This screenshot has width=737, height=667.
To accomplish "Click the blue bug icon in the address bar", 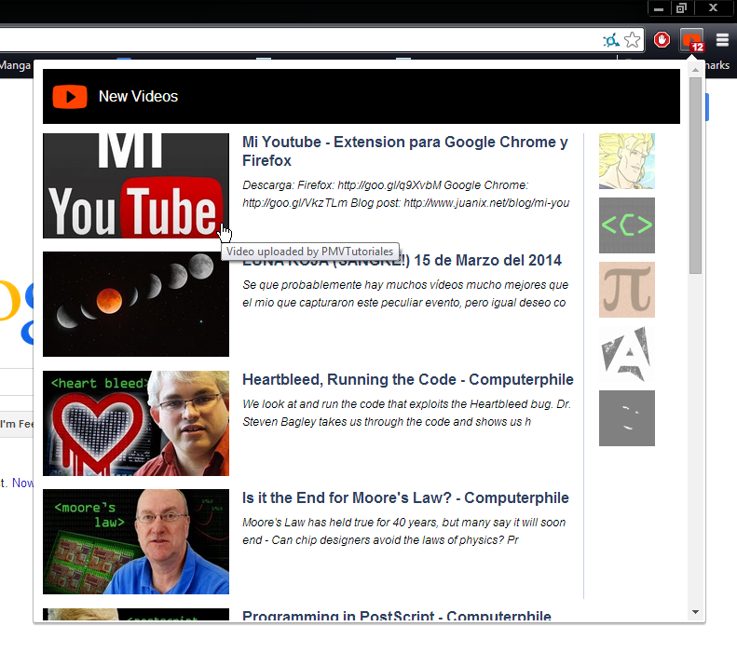I will tap(611, 40).
